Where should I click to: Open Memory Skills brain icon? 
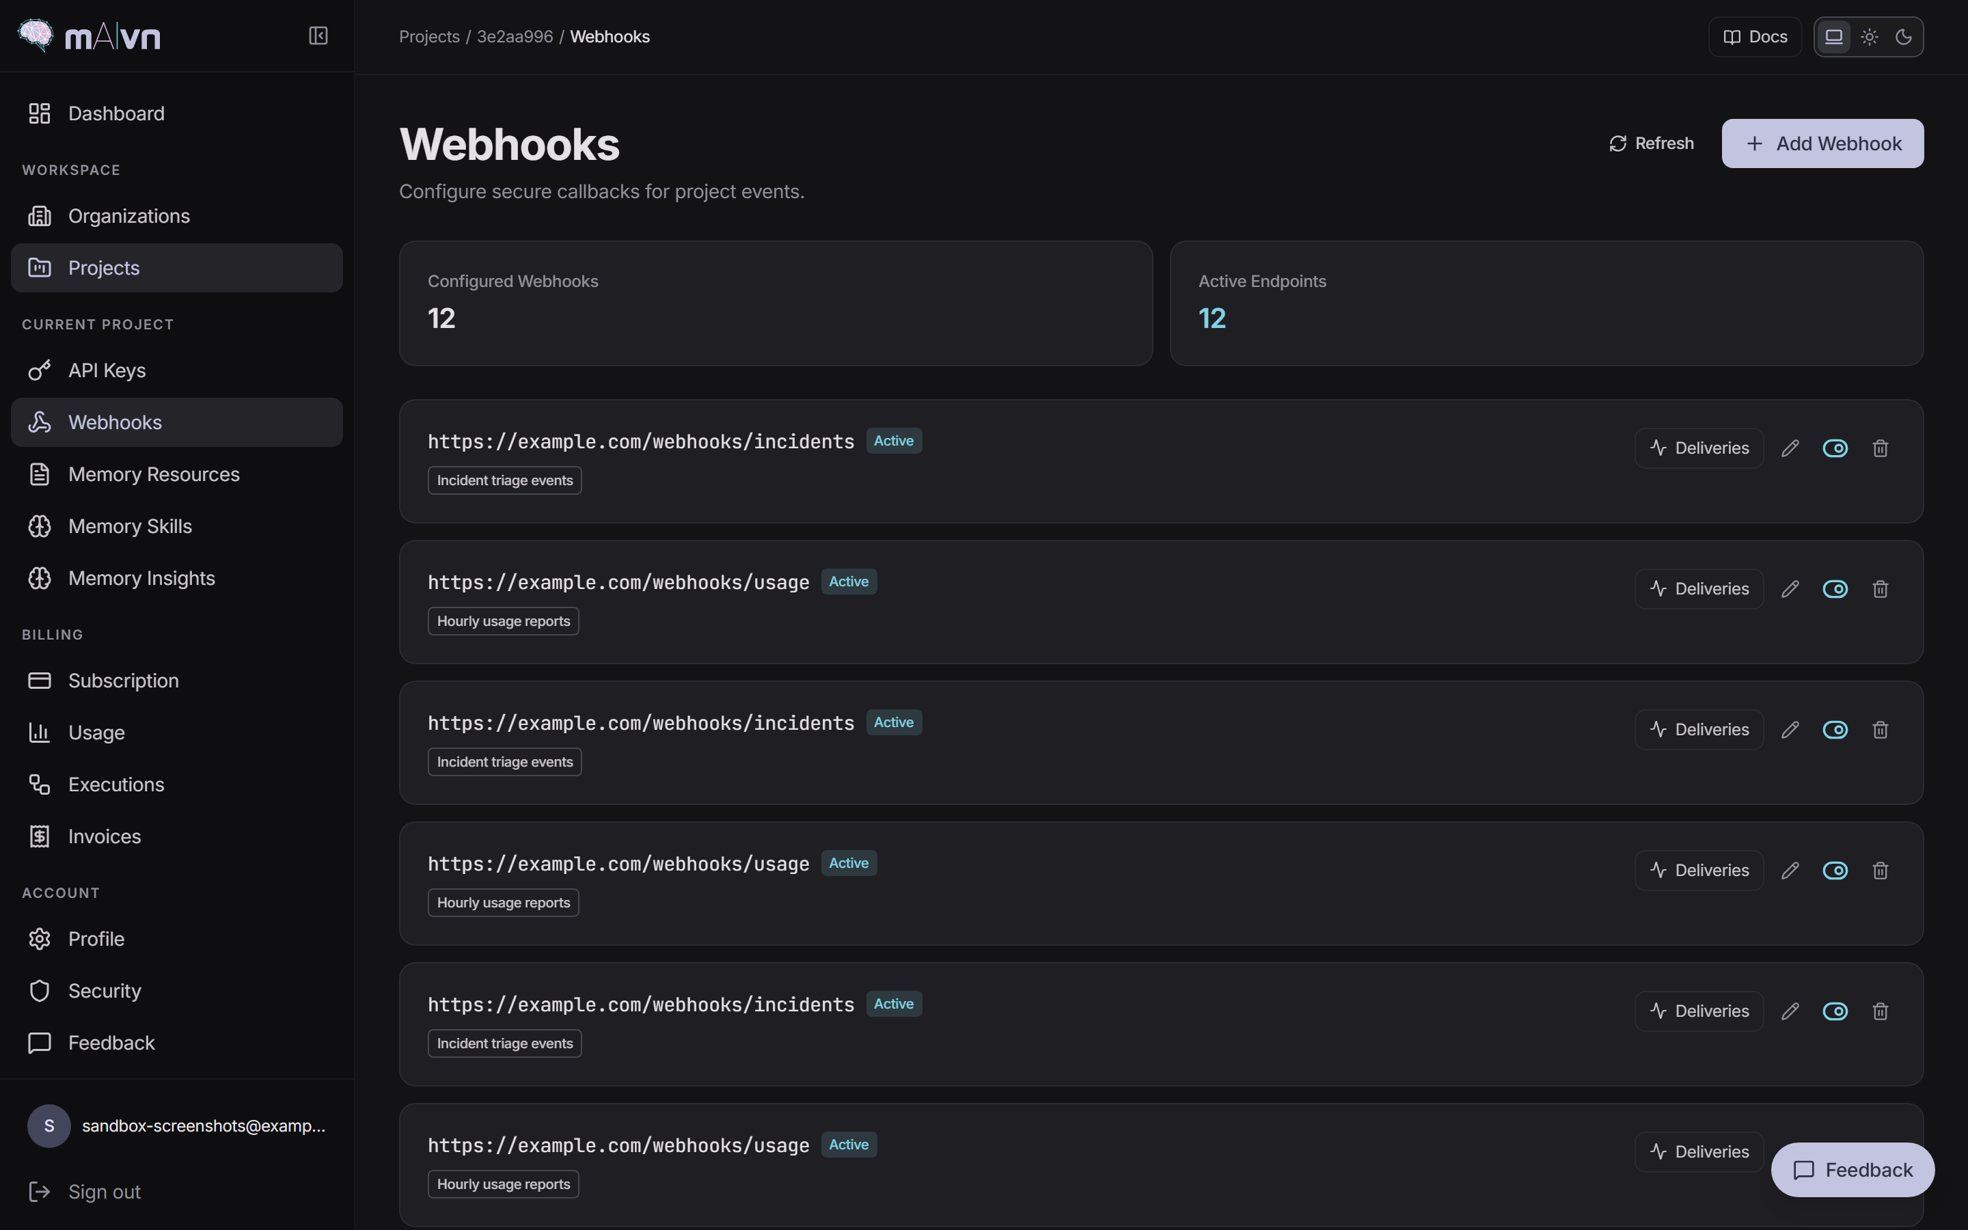pos(39,526)
